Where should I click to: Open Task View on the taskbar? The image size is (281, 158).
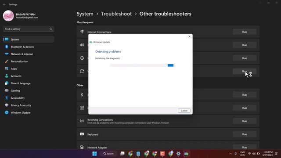point(122,154)
